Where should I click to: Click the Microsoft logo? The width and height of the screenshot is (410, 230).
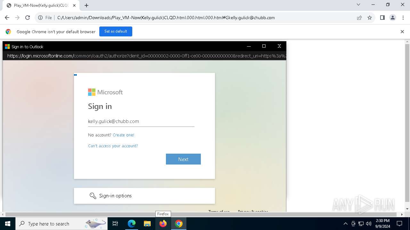coord(105,92)
